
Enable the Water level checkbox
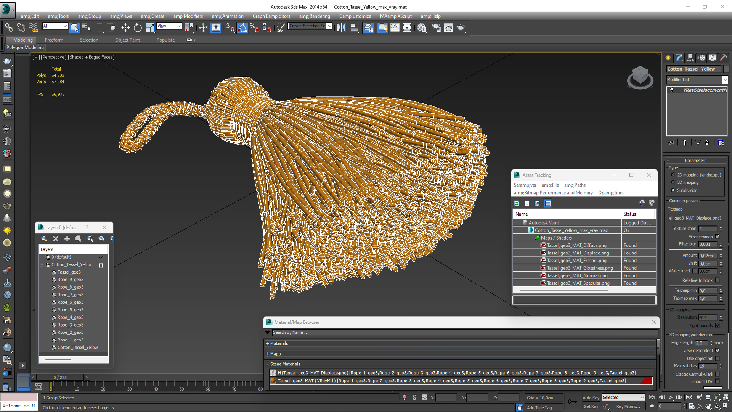coord(695,271)
